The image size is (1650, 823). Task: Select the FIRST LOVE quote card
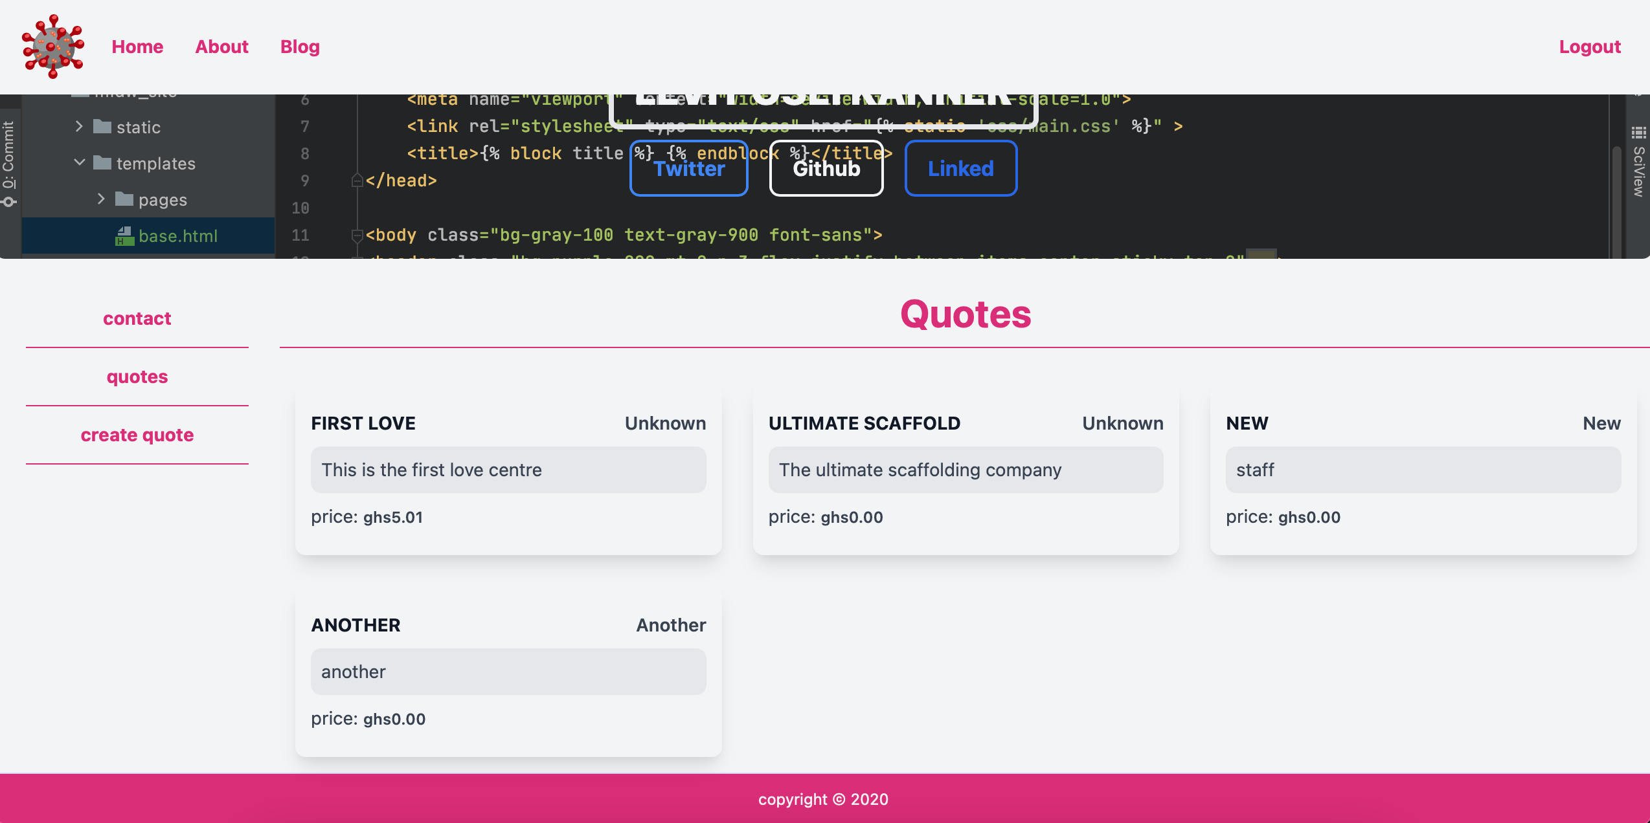508,471
